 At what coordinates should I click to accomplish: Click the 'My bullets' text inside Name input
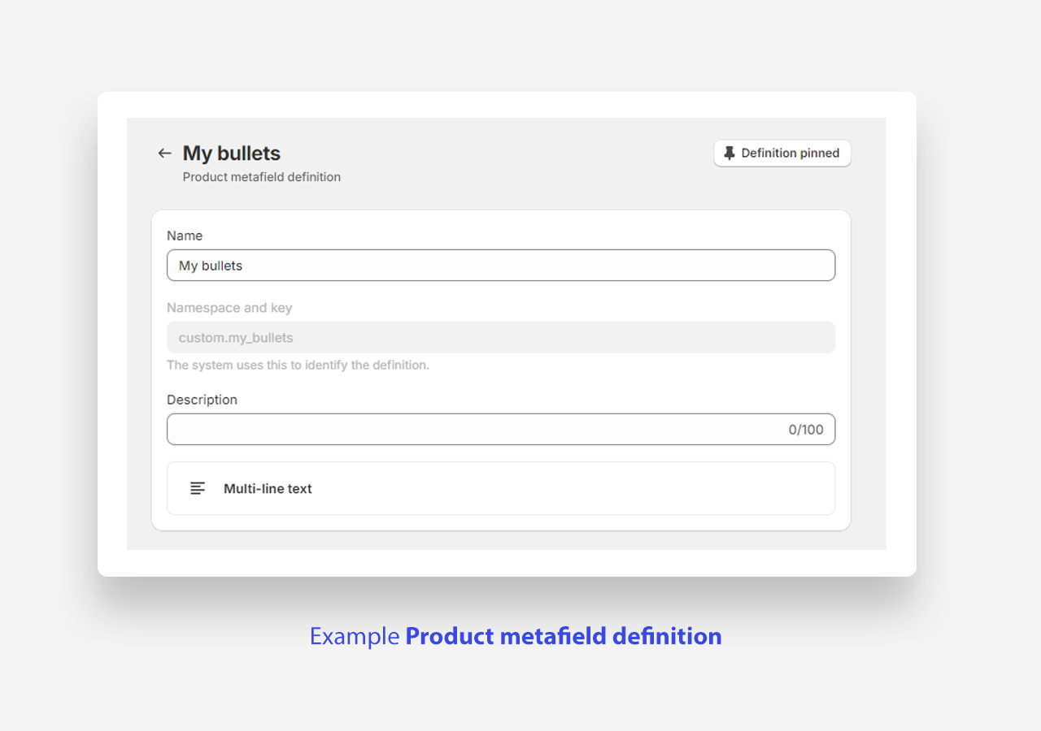(211, 266)
